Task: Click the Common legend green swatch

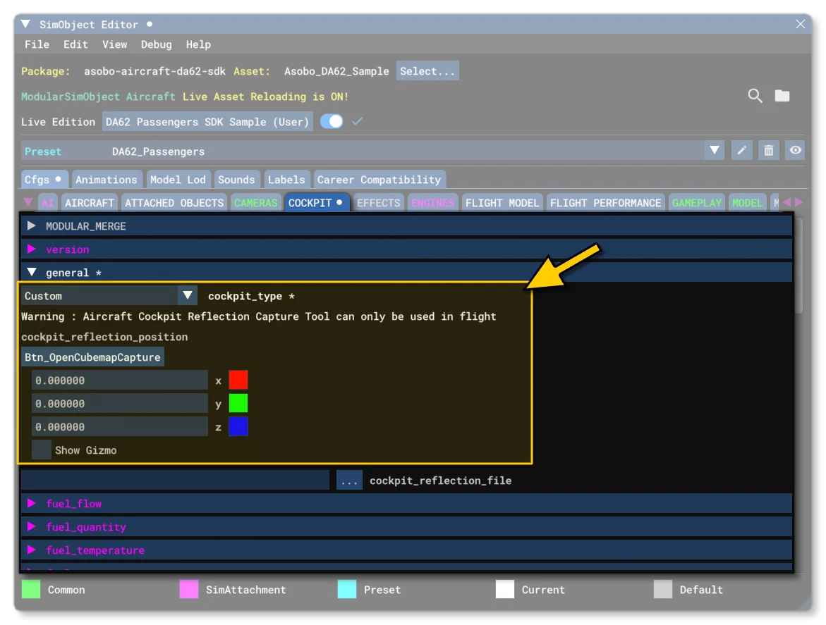Action: (x=31, y=589)
